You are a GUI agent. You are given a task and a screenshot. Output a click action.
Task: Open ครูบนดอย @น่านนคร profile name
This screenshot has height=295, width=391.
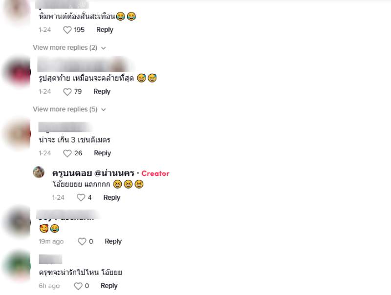(93, 173)
